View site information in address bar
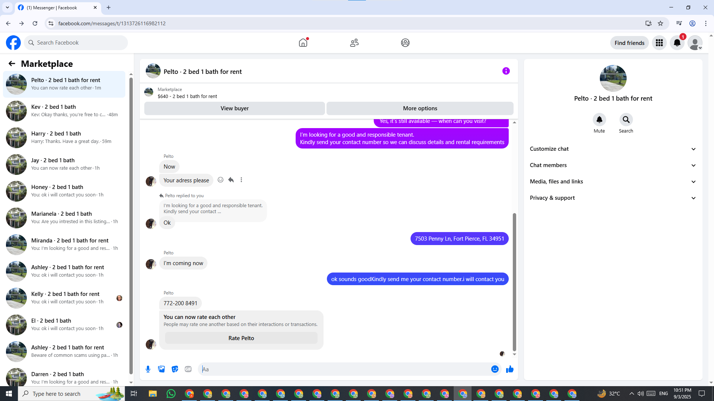Image resolution: width=714 pixels, height=401 pixels. pyautogui.click(x=51, y=23)
